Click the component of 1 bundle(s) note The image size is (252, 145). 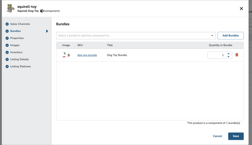coord(214,123)
